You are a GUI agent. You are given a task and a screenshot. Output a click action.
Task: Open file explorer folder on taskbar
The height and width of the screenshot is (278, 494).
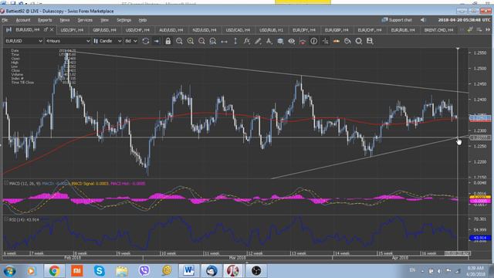122,271
